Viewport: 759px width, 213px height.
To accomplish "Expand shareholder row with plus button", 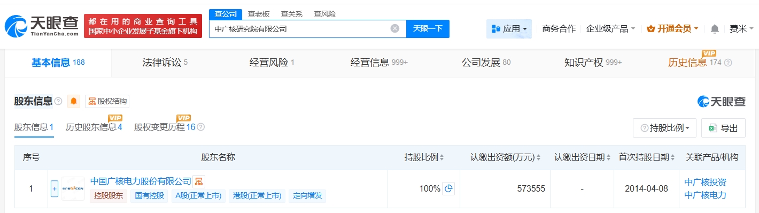I will [55, 188].
